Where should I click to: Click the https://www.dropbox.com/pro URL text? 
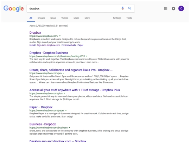pyautogui.click(x=45, y=73)
